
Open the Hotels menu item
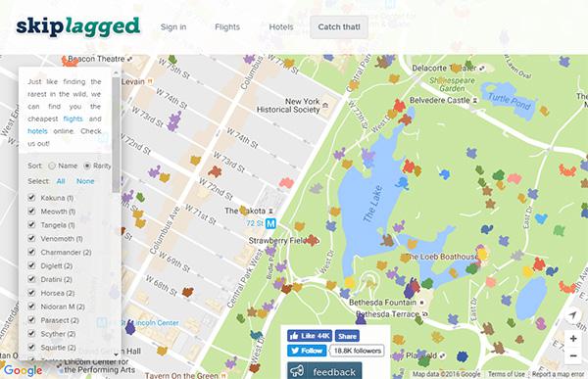[x=281, y=27]
